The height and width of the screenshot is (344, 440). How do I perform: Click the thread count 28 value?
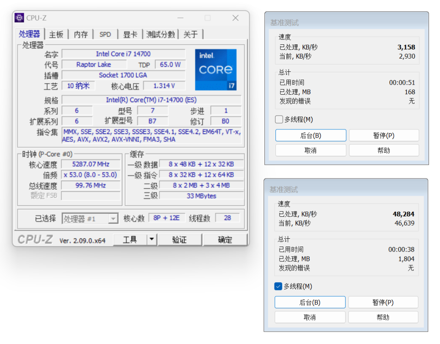click(227, 218)
